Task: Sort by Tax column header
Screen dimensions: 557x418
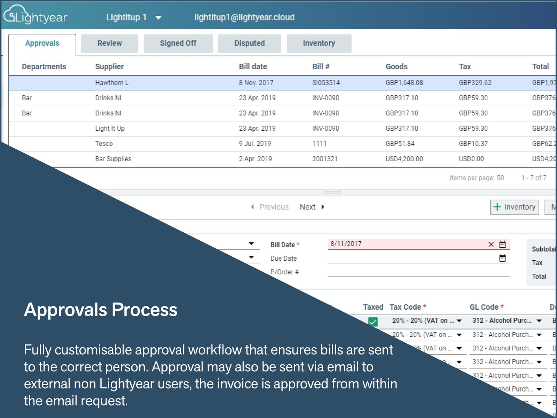Action: tap(465, 67)
